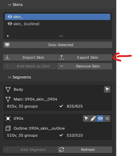Collapse the Segments panel chevron

click(9, 77)
